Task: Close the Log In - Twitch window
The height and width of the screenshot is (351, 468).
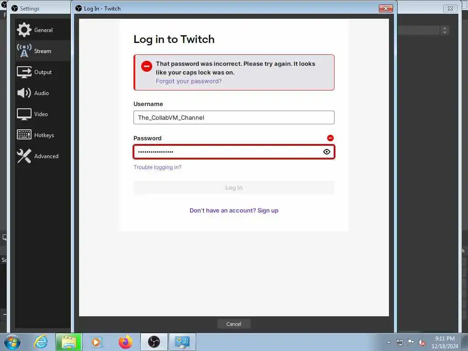Action: 386,8
